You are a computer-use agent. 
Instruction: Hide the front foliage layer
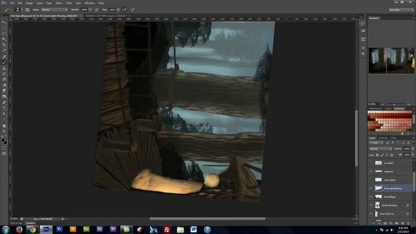[371, 197]
